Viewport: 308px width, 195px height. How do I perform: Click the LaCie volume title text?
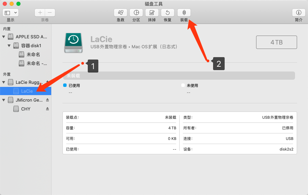click(101, 39)
